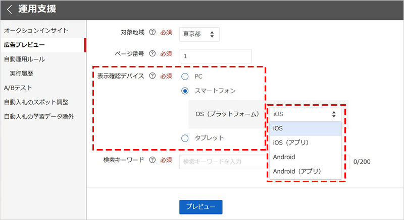Screen dimensions: 404x220
Task: Click the help icon next to 表示確認デバイス
Action: 152,76
